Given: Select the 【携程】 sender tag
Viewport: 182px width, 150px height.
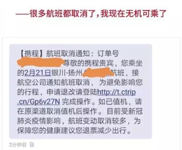Looking at the screenshot, I should point(32,54).
